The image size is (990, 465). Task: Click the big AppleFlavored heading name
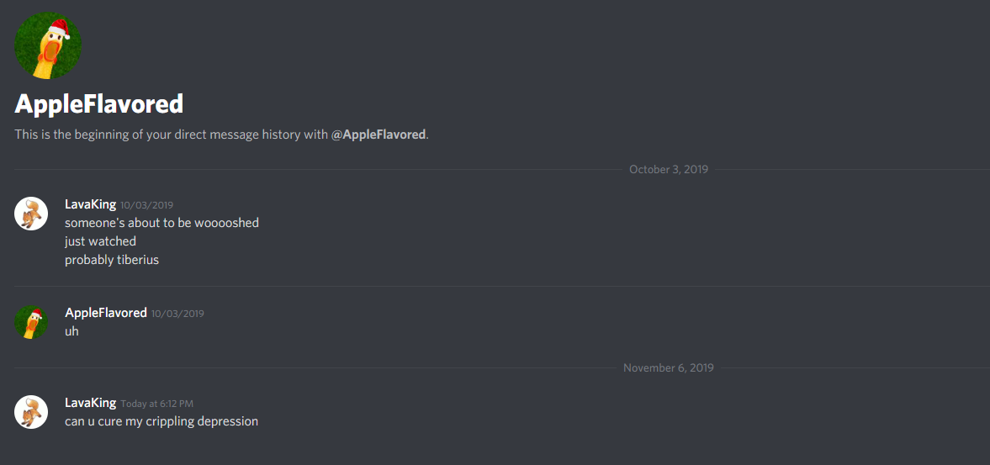[98, 103]
